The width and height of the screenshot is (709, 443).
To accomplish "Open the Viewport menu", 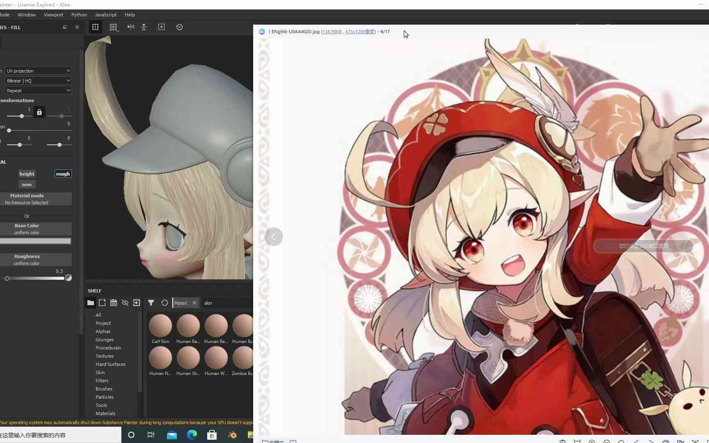I will pos(53,15).
